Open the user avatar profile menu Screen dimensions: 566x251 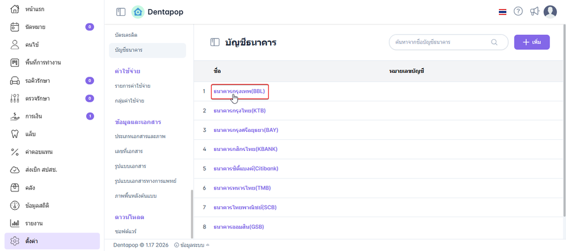pos(550,12)
